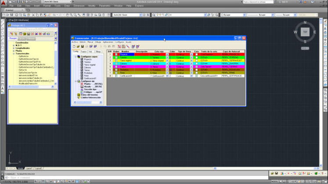Click AutoCAD standard toolbar Cut scissors icon
Image resolution: width=328 pixels, height=184 pixels.
coord(33,15)
